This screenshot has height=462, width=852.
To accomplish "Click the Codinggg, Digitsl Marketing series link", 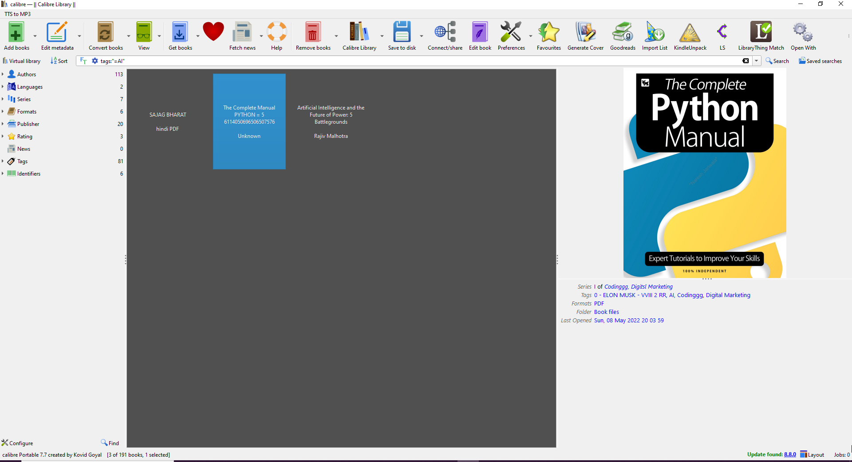I will 639,287.
